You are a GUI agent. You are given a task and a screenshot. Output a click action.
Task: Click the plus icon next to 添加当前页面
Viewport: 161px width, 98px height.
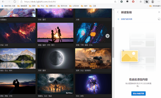(x=118, y=19)
